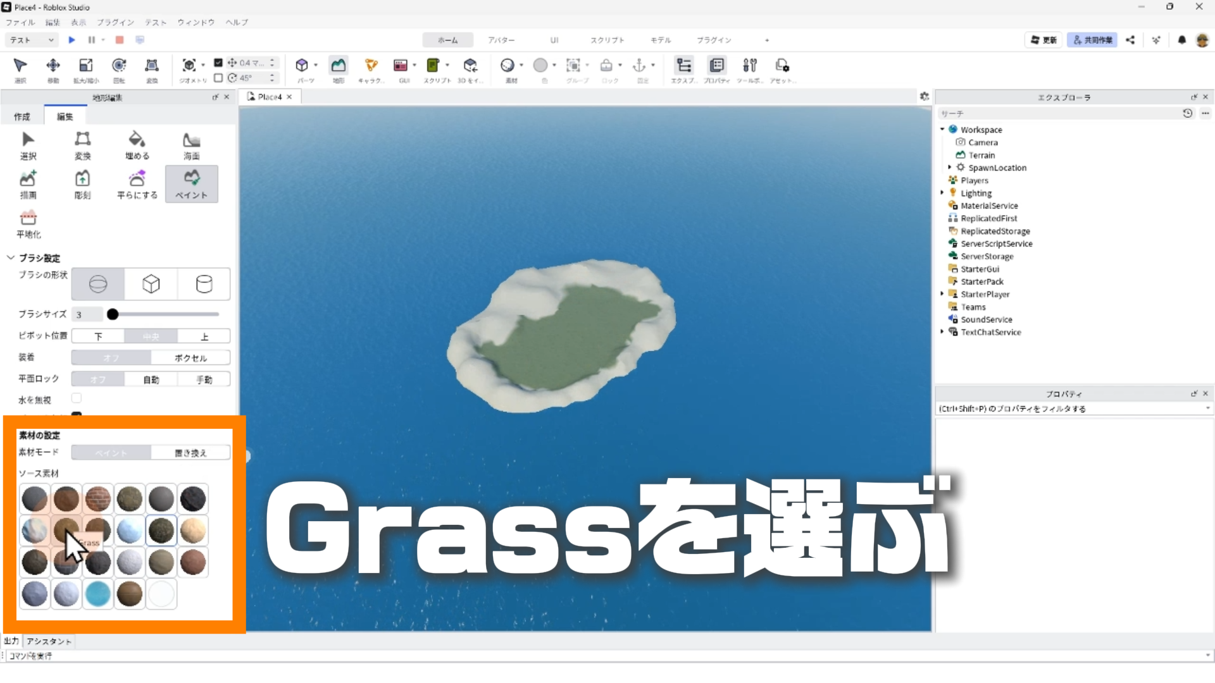
Task: Select the 埋める (fill) terrain tool
Action: point(137,145)
